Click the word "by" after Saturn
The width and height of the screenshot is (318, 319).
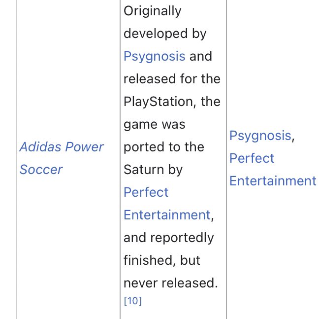click(x=175, y=170)
